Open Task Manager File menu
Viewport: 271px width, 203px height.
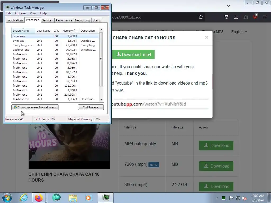pos(9,13)
